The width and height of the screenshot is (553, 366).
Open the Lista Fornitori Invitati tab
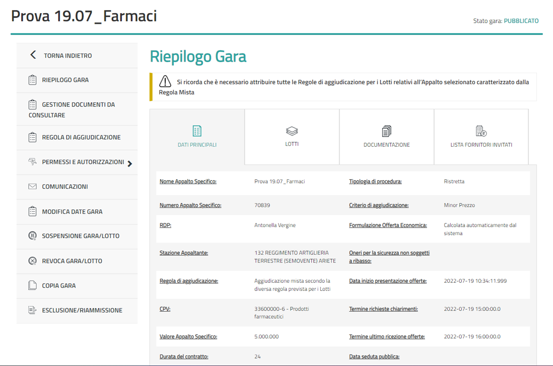pos(481,137)
